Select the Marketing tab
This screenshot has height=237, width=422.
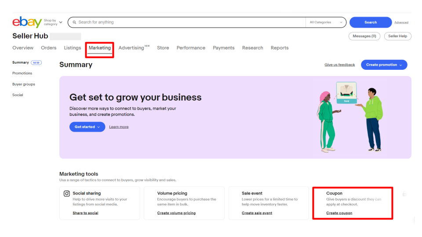[x=100, y=48]
